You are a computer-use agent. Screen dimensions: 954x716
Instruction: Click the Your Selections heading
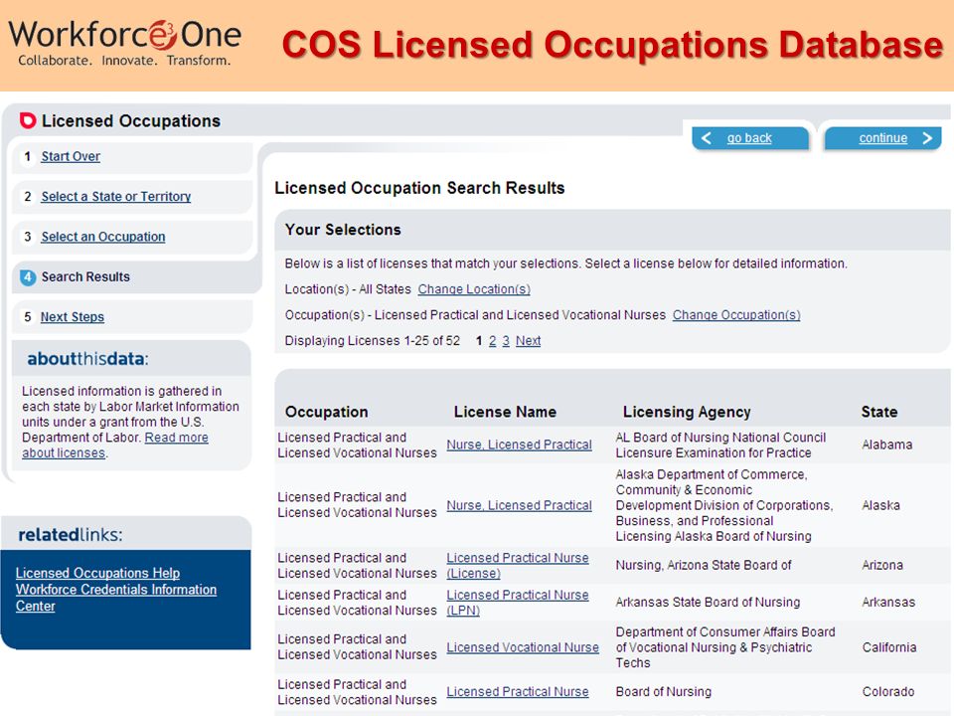coord(343,230)
